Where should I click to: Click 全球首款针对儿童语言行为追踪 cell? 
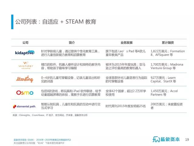(x=126, y=80)
